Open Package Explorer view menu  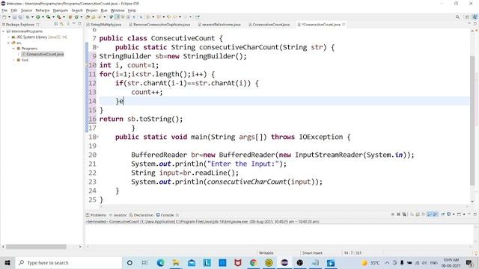click(68, 24)
